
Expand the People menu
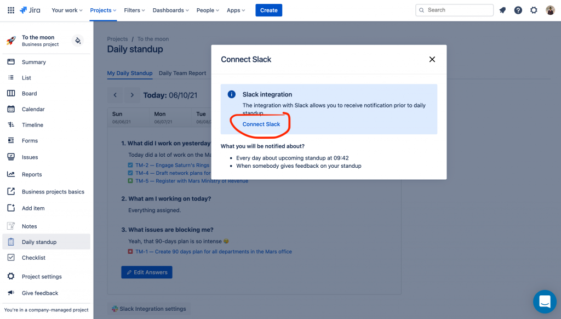point(208,10)
